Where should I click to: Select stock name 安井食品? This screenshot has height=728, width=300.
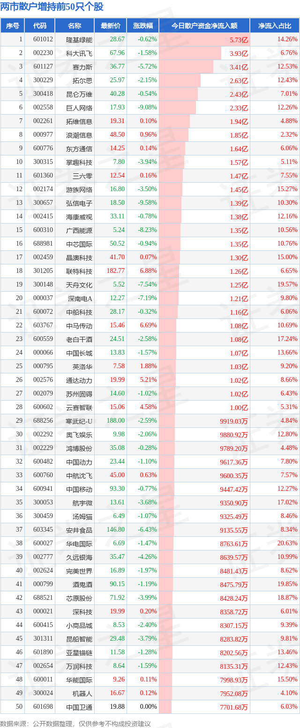pyautogui.click(x=79, y=530)
